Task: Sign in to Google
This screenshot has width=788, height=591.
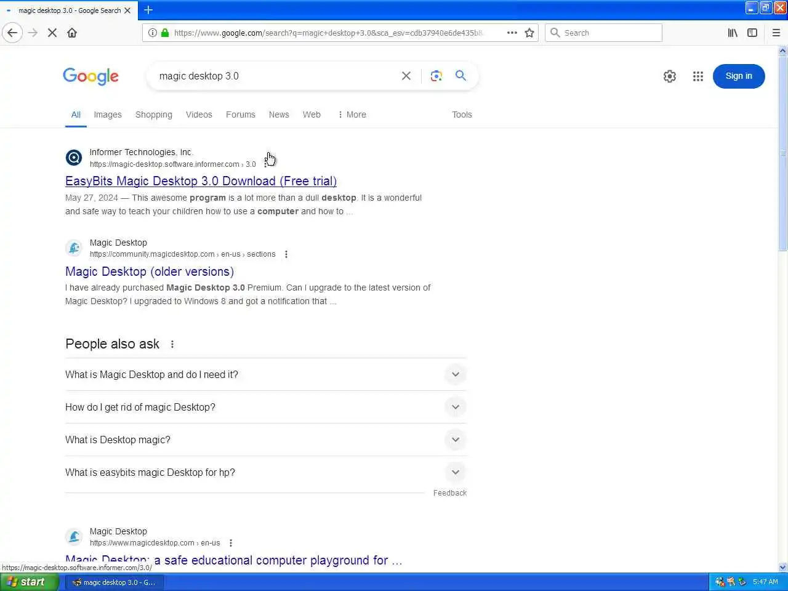Action: coord(739,76)
